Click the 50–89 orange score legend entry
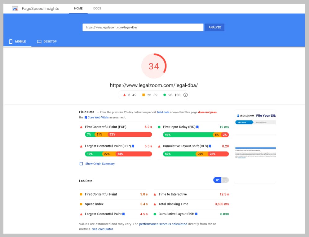The height and width of the screenshot is (237, 309). [x=150, y=95]
